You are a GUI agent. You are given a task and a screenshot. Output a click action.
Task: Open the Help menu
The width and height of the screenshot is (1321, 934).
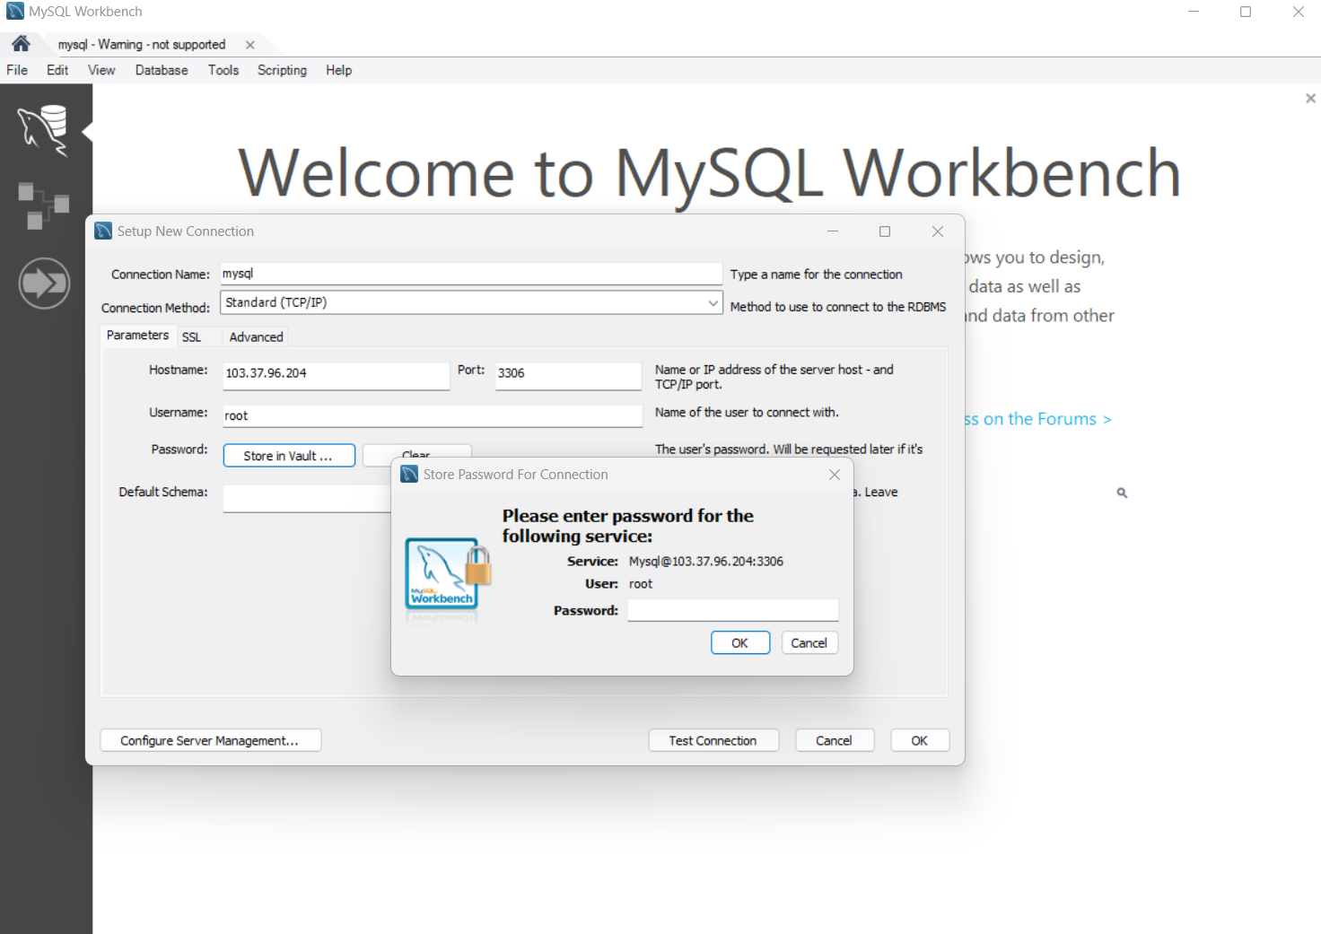click(x=338, y=70)
